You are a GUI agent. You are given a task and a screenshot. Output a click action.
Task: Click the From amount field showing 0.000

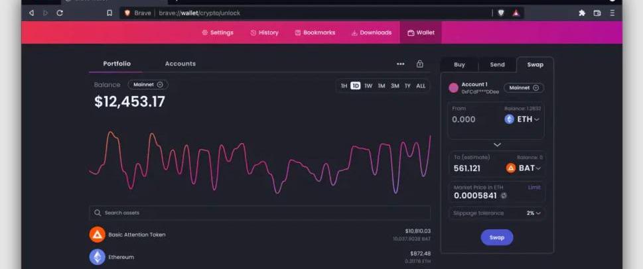pyautogui.click(x=464, y=119)
